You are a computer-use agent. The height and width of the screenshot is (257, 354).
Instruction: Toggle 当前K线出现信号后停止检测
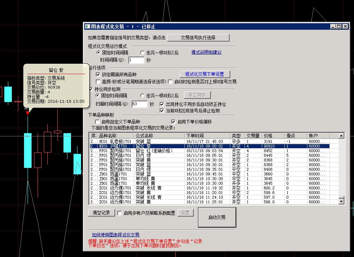pyautogui.click(x=162, y=111)
